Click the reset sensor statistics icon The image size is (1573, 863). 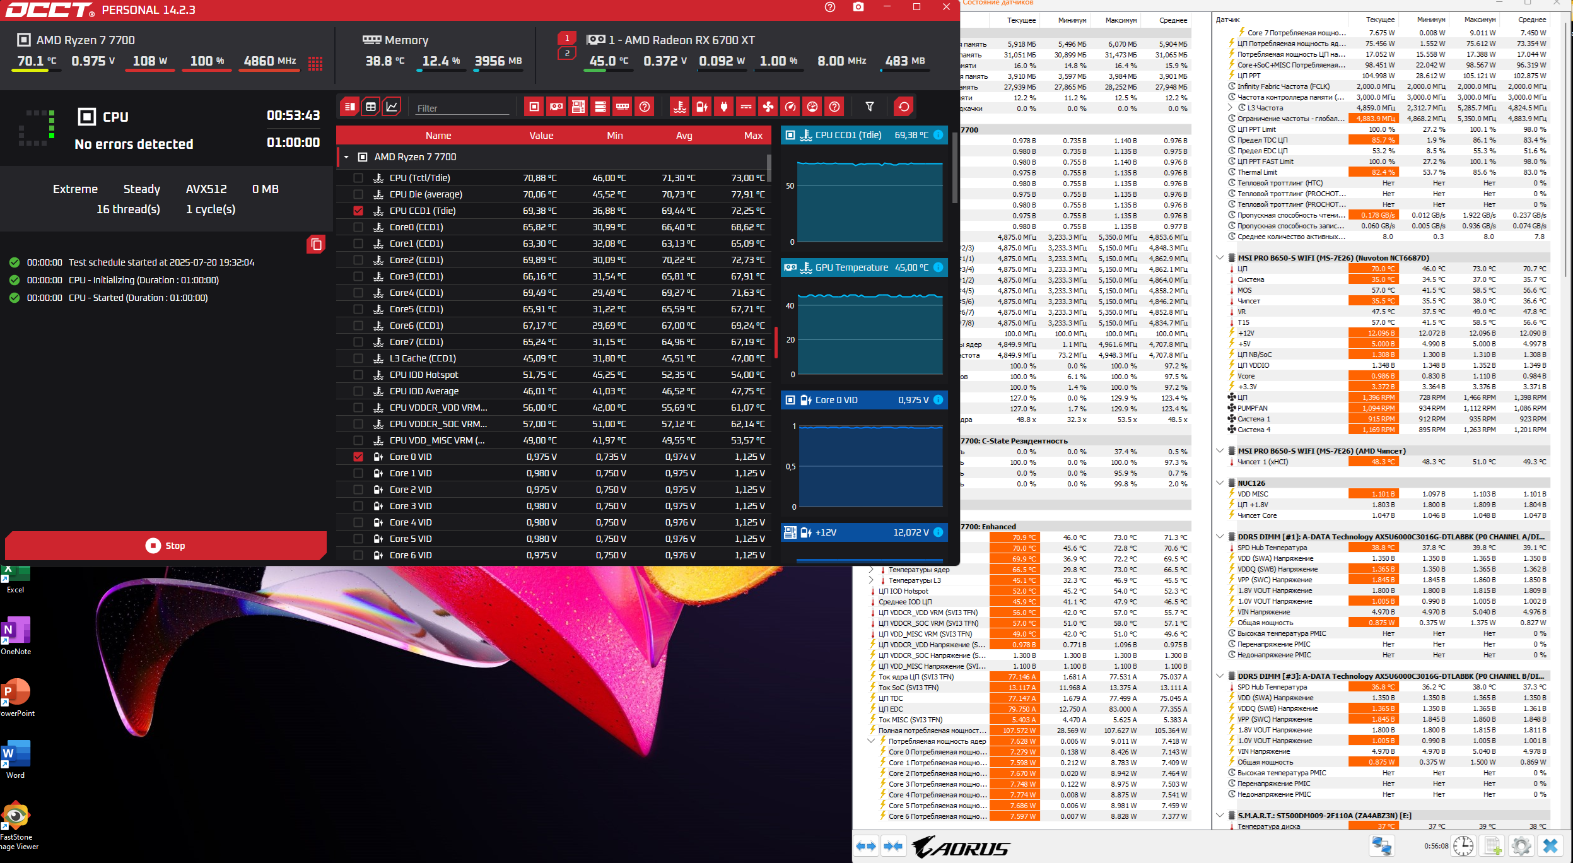coord(903,107)
